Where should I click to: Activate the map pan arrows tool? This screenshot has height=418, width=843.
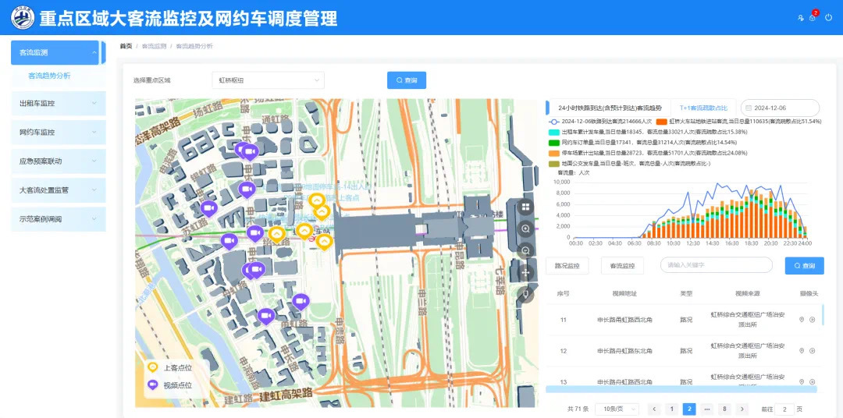pos(526,272)
